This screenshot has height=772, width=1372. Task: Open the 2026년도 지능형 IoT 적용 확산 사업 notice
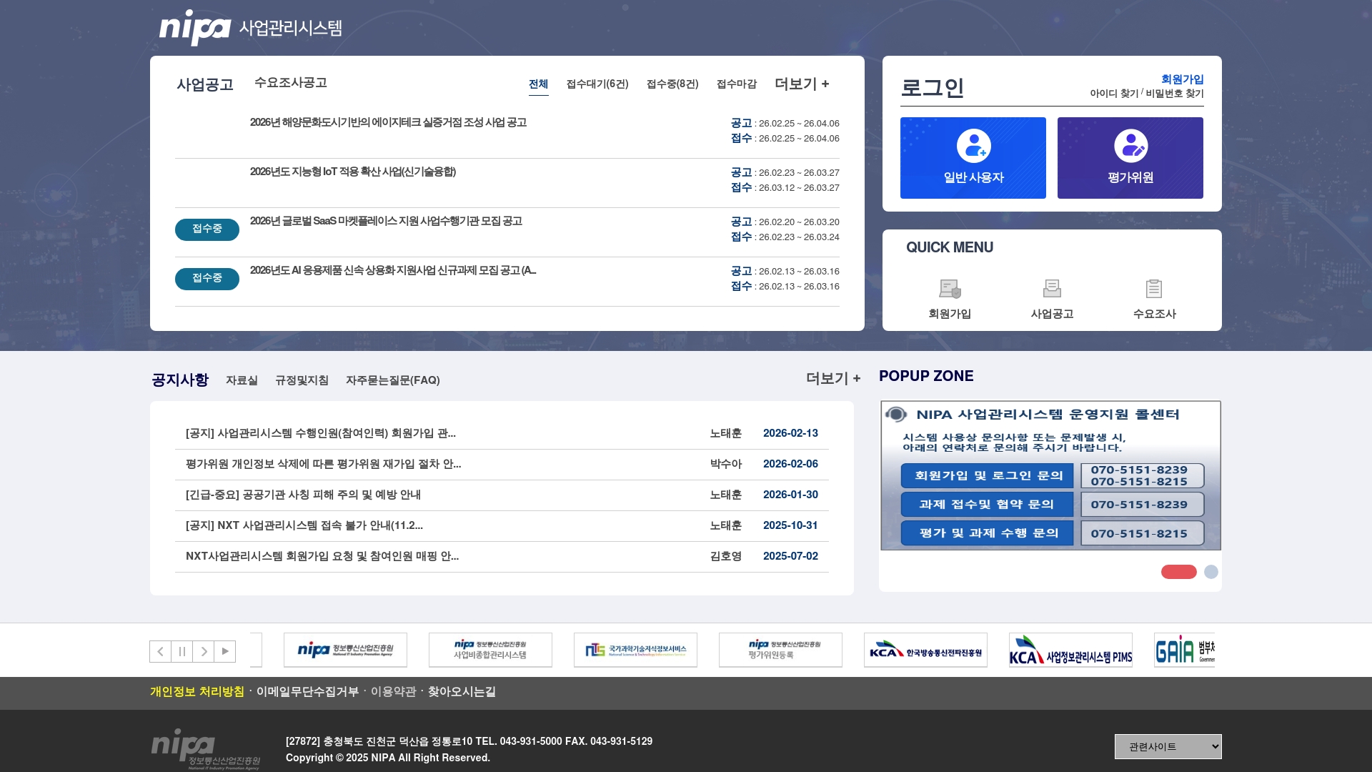[353, 172]
